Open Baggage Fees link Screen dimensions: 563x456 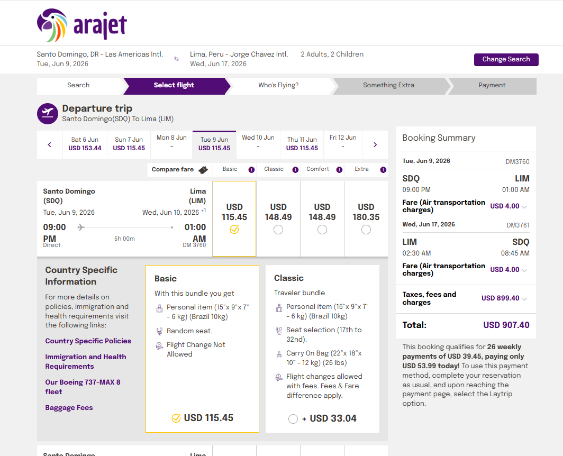[69, 408]
